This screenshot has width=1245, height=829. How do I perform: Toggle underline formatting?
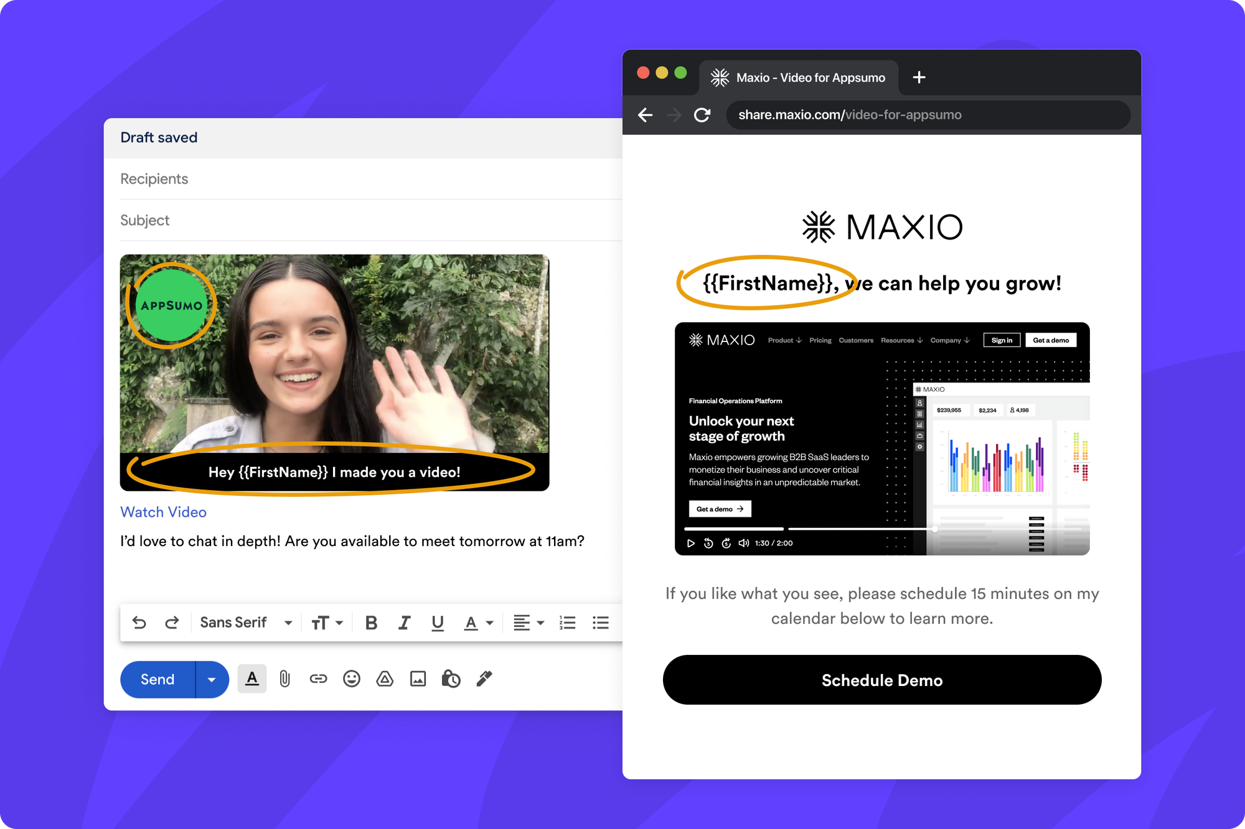(438, 623)
